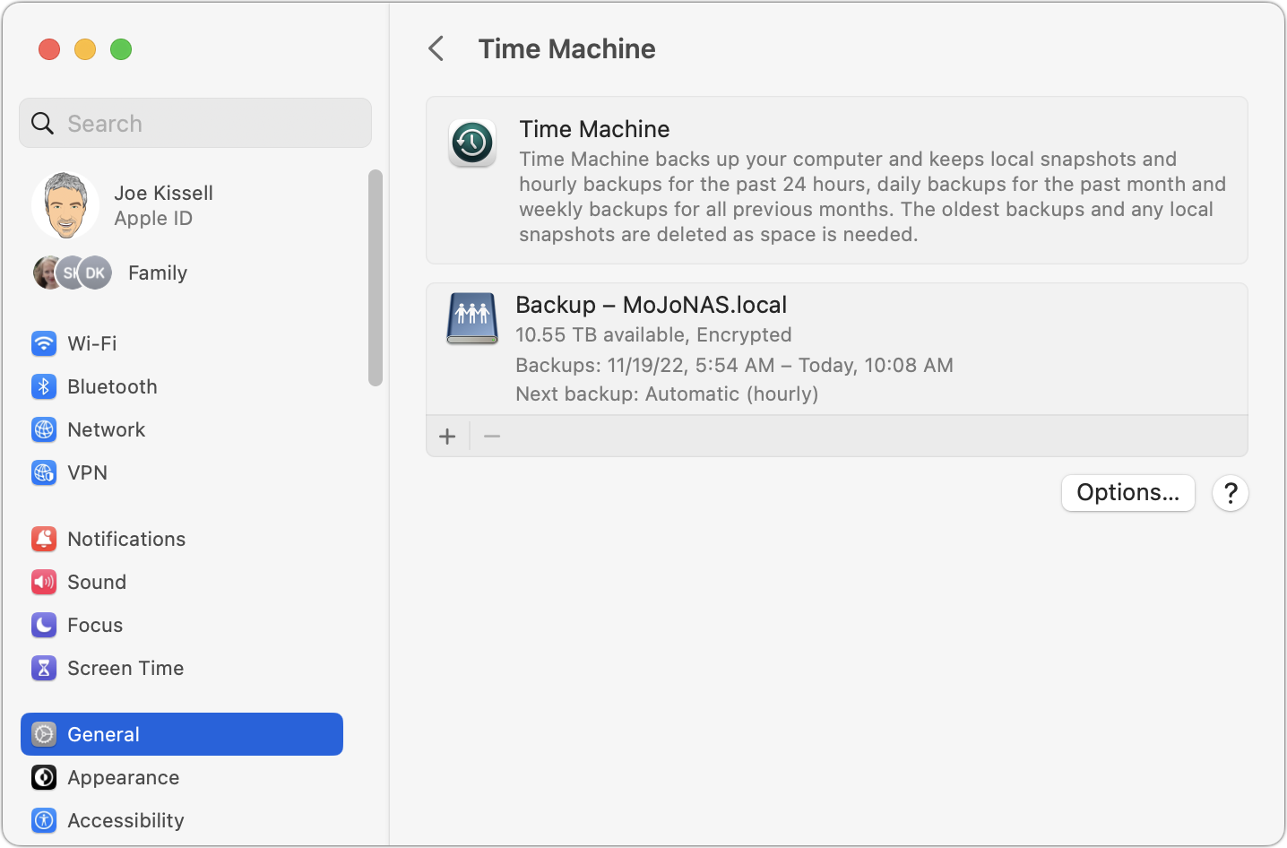The image size is (1287, 848).
Task: Select General in the sidebar
Action: coord(182,734)
